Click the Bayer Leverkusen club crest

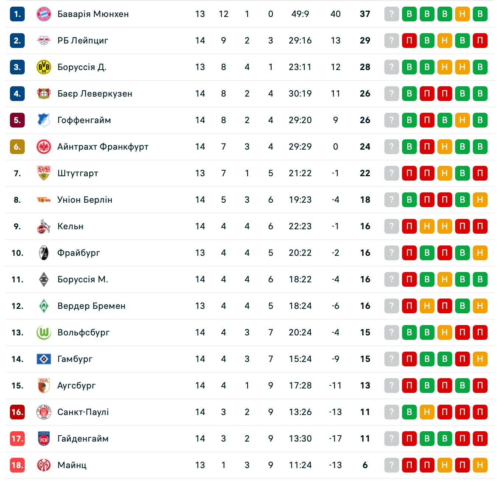pyautogui.click(x=44, y=94)
